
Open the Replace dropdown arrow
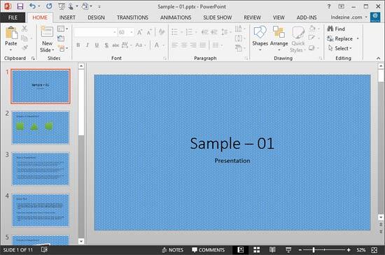coord(358,38)
